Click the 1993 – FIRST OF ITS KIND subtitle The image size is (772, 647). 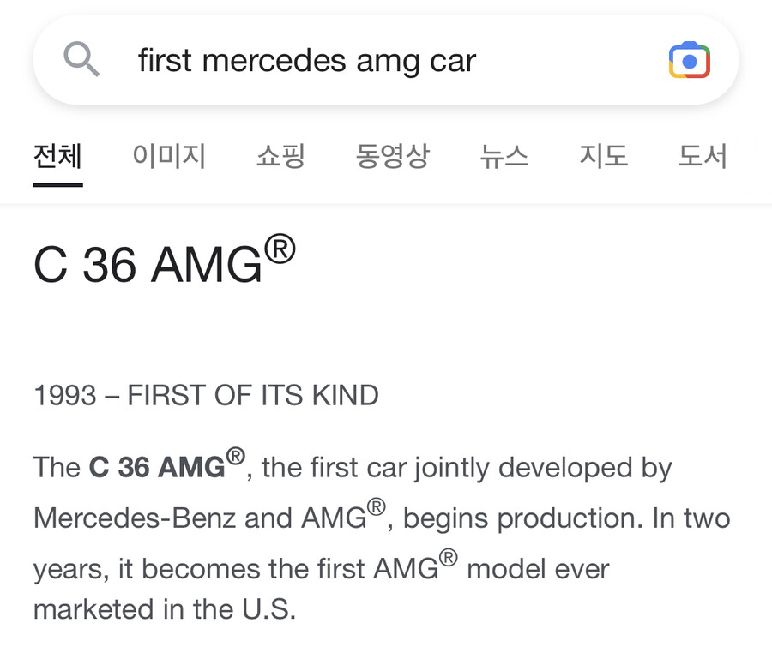[x=206, y=395]
